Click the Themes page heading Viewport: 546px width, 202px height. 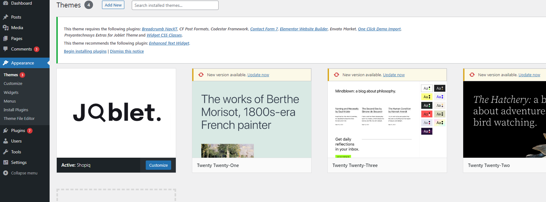[x=69, y=5]
